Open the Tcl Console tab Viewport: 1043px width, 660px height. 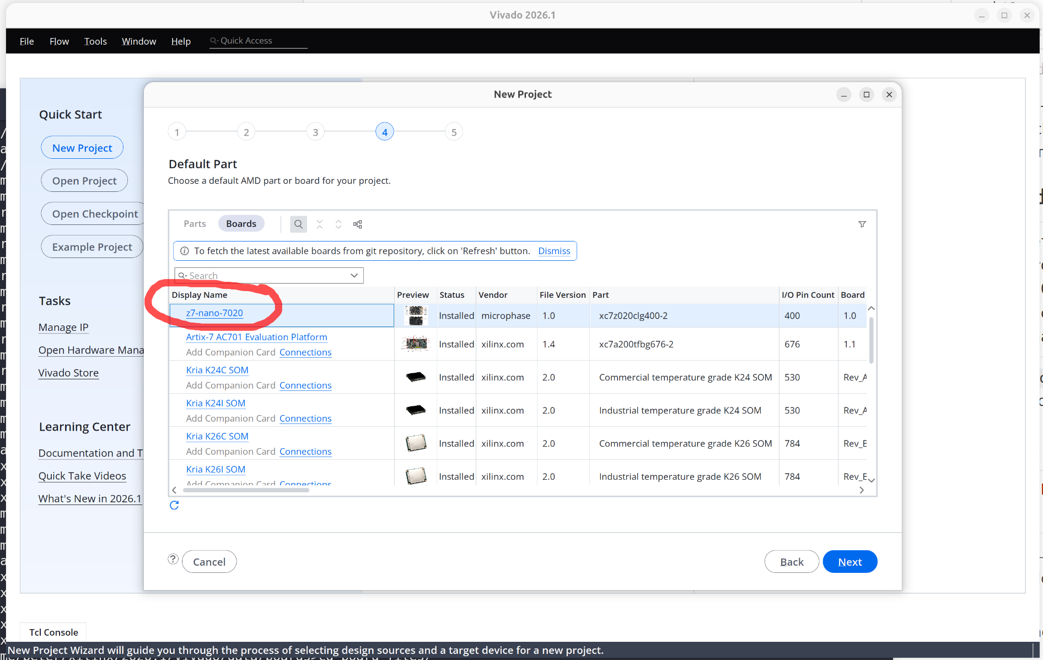click(x=53, y=632)
